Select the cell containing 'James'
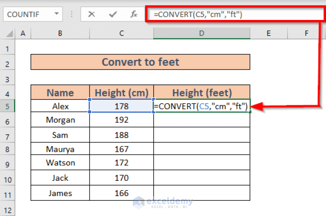 click(60, 193)
